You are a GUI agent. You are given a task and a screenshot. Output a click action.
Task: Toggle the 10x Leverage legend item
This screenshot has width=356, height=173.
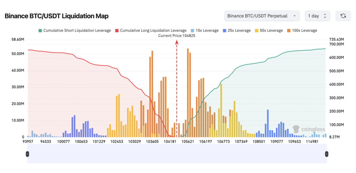204,31
